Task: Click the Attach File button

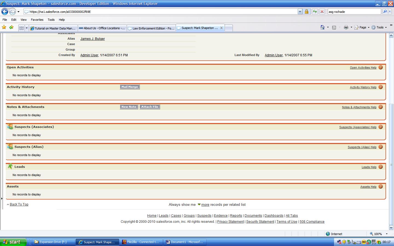Action: coord(150,107)
